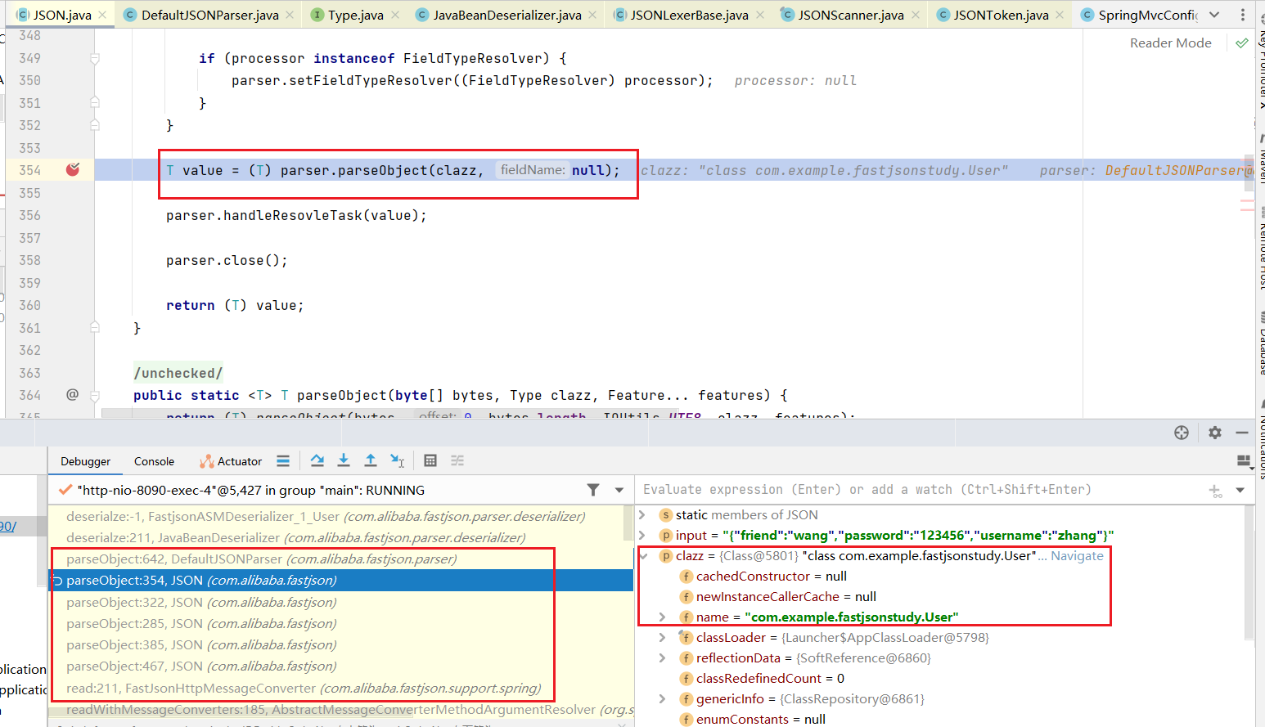Open the Actuator tab
Image resolution: width=1265 pixels, height=727 pixels.
[231, 461]
